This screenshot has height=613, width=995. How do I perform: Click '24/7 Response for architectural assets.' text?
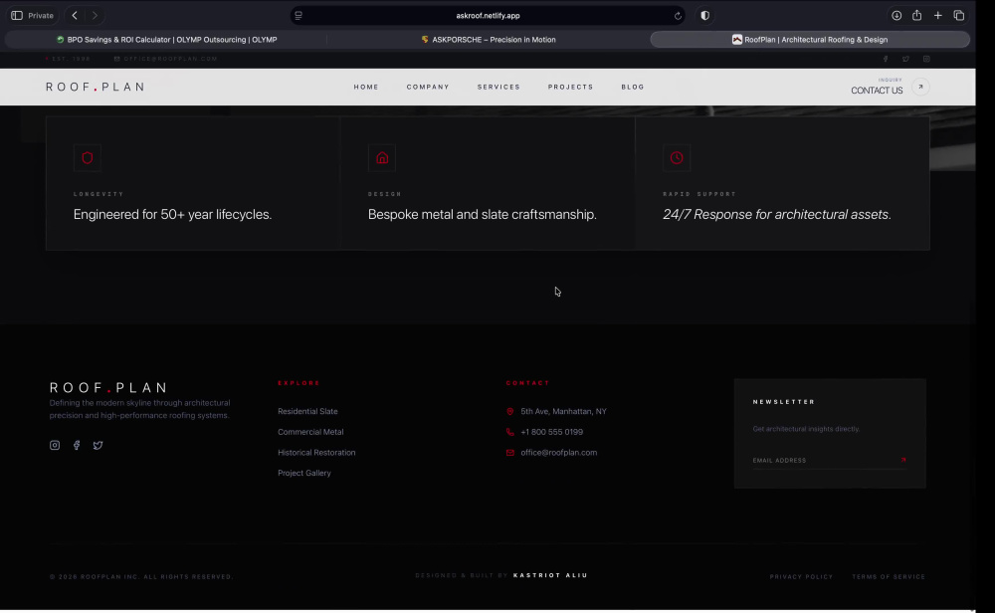[777, 215]
